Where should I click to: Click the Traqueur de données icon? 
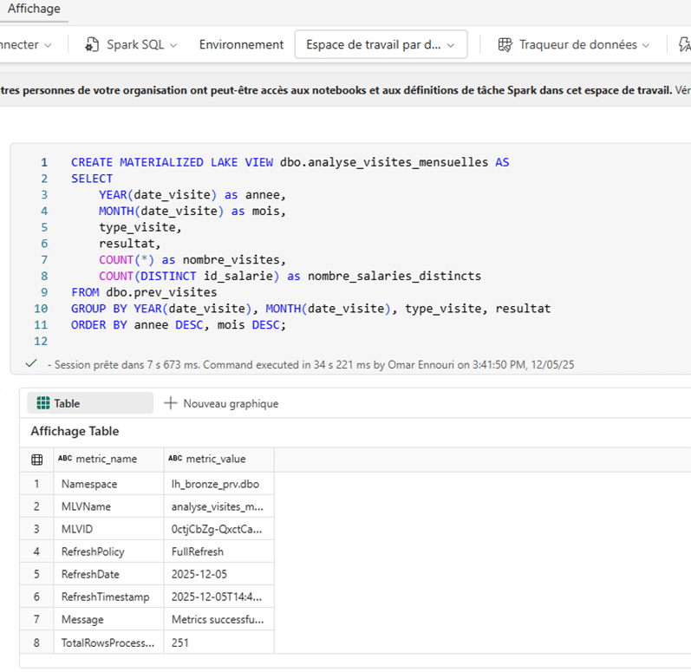click(505, 45)
